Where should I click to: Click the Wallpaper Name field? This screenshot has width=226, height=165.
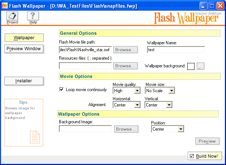176,50
